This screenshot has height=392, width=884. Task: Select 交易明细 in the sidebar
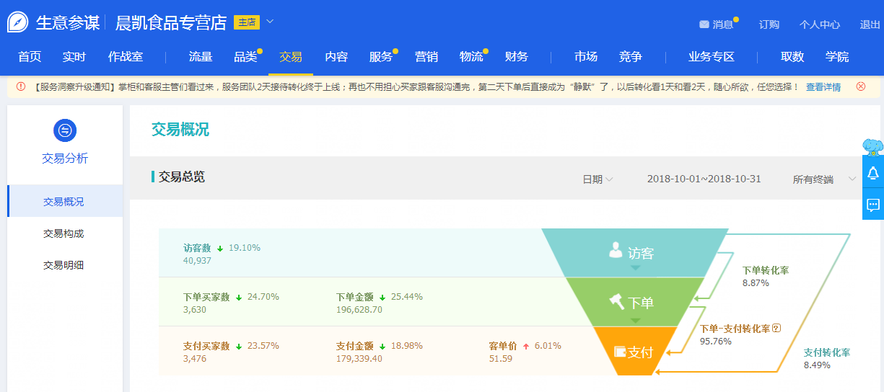pos(64,265)
